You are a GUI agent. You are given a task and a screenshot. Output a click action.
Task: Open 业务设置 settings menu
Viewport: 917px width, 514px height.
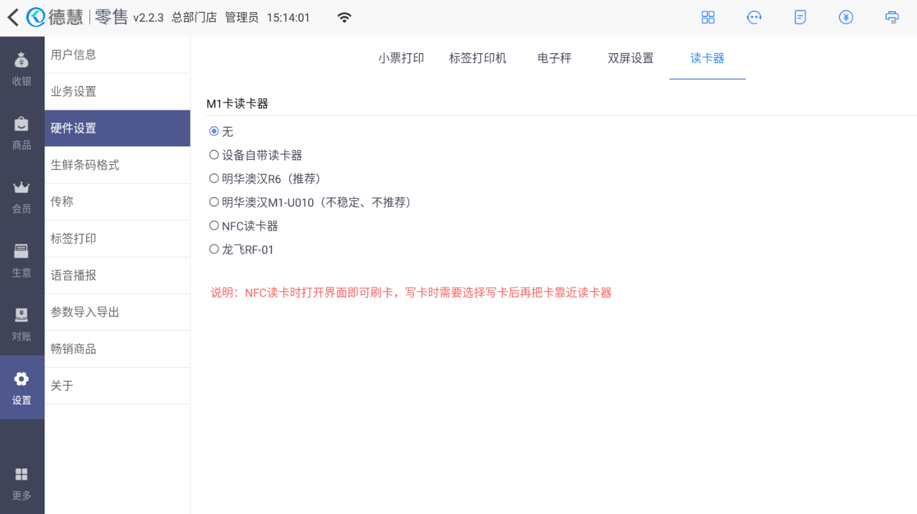click(118, 91)
